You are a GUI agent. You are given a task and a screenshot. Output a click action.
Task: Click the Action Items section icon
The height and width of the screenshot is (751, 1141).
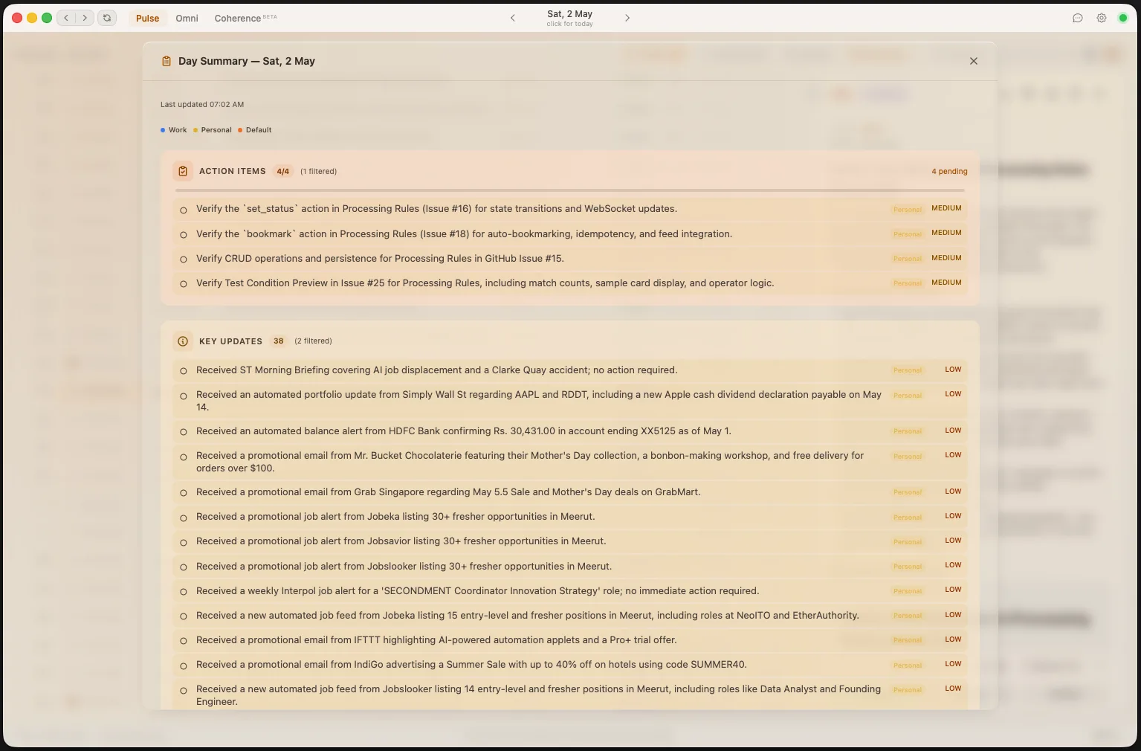183,171
